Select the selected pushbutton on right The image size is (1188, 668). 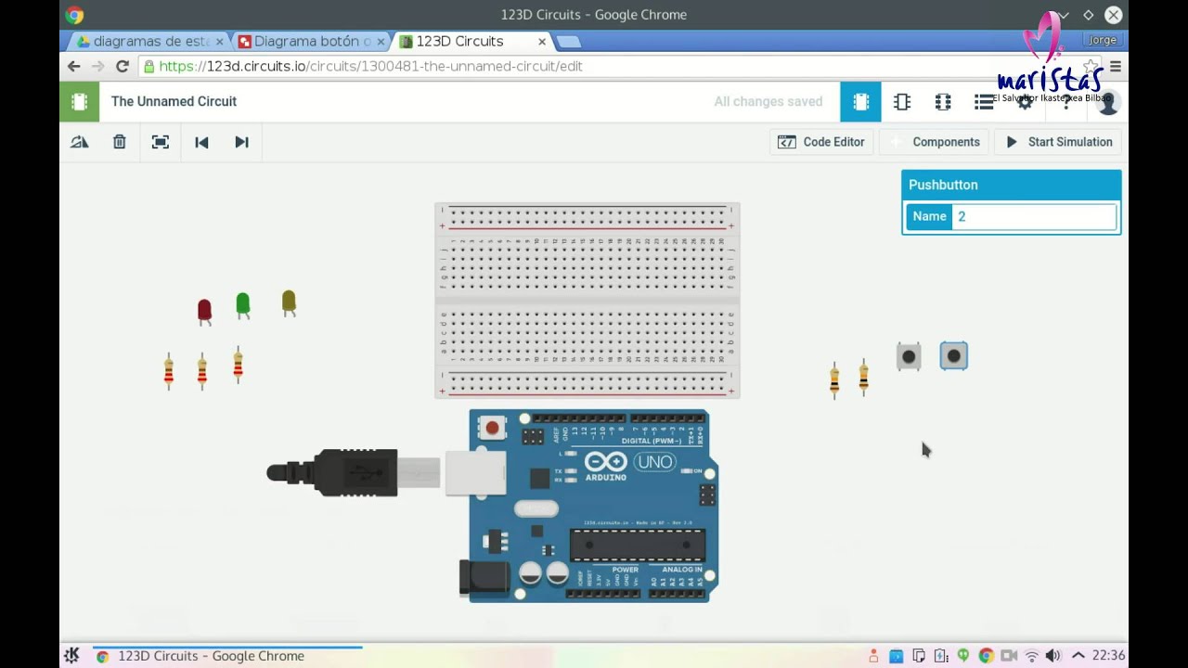click(x=954, y=356)
